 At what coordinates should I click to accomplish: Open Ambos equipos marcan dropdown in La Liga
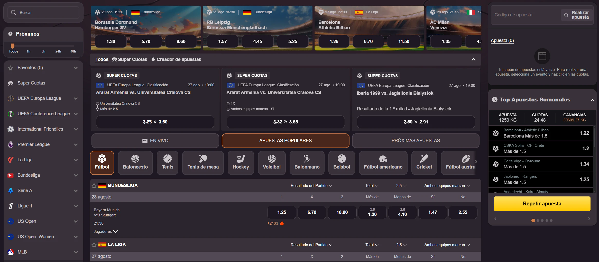click(x=447, y=245)
